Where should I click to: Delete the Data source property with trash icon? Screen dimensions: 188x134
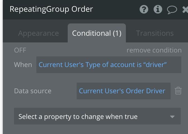[178, 91]
